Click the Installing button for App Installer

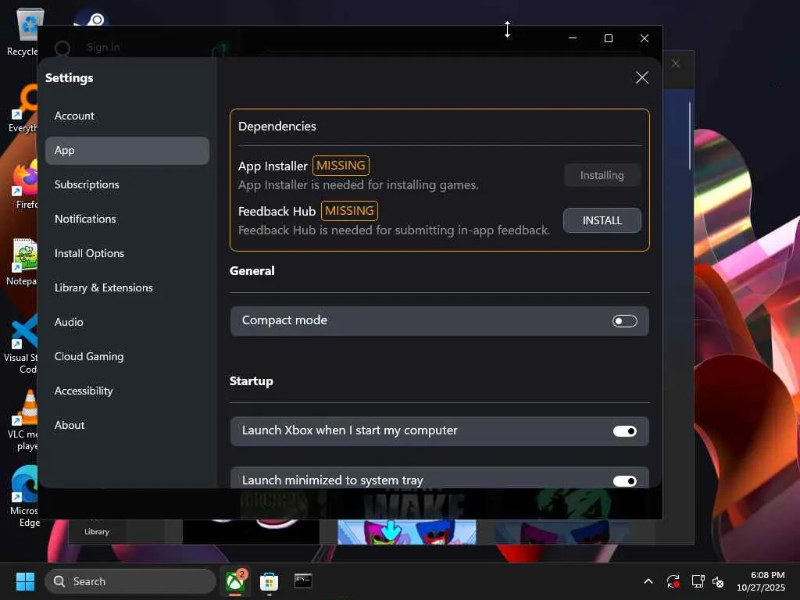(x=602, y=175)
